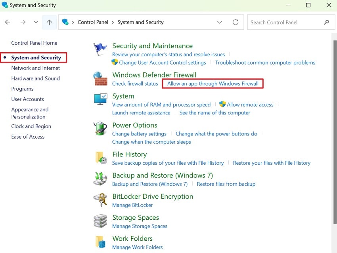This screenshot has height=253, width=337.
Task: Click the Windows Defender Firewall brick wall icon
Action: (100, 79)
